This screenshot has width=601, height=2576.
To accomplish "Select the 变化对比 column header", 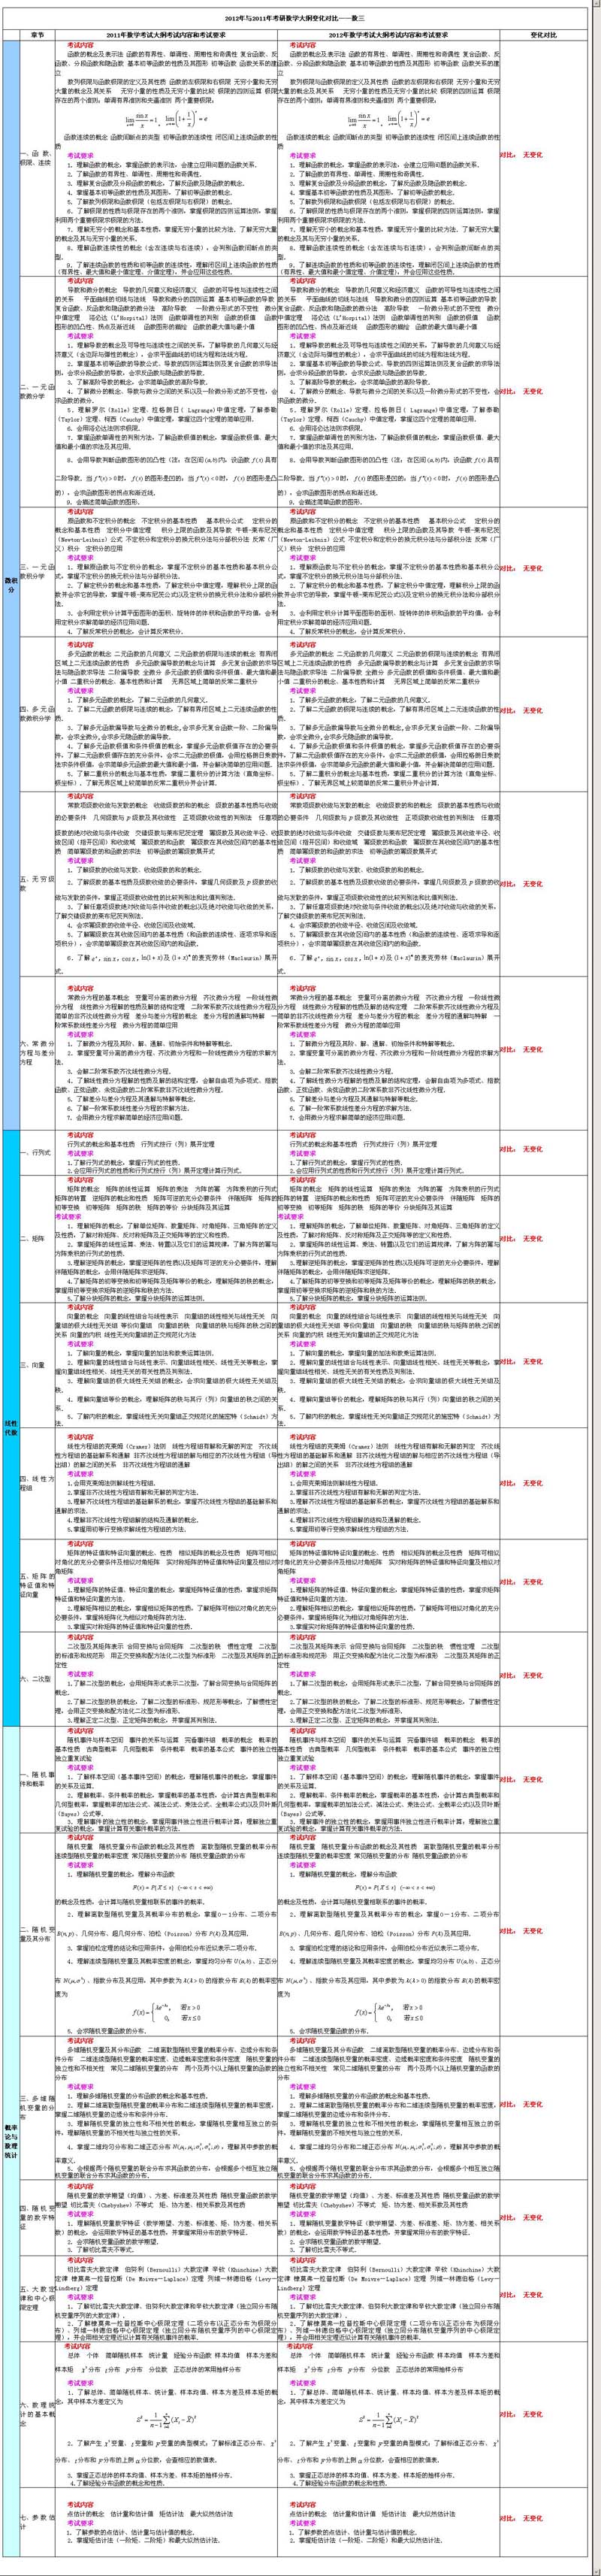I will click(550, 33).
